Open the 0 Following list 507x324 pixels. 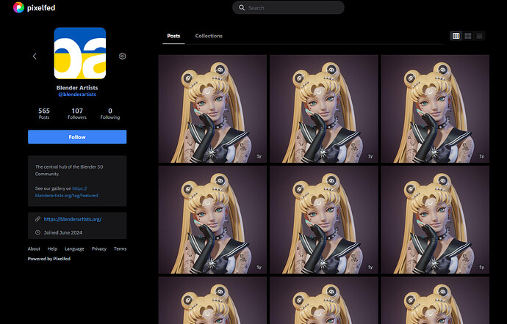[x=110, y=114]
